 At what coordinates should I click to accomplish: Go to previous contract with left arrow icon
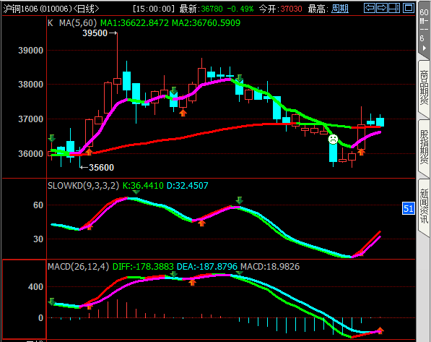point(369,8)
